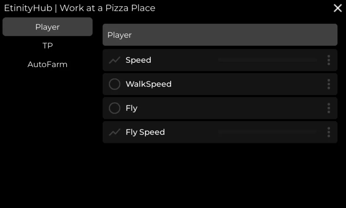Click the Speed slider track
346x208 pixels.
coord(268,60)
